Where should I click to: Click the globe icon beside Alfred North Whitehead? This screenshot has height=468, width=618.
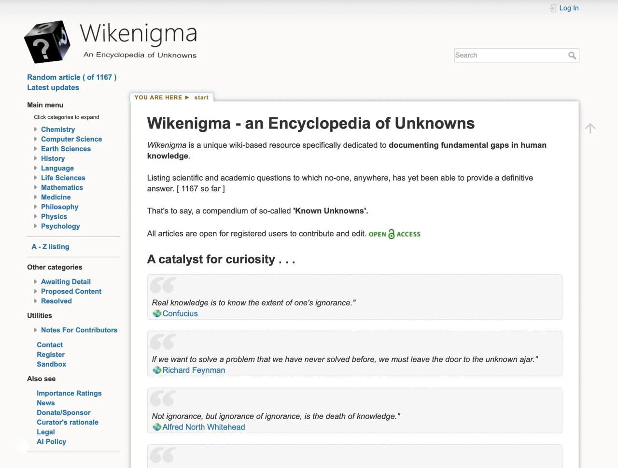click(x=156, y=427)
